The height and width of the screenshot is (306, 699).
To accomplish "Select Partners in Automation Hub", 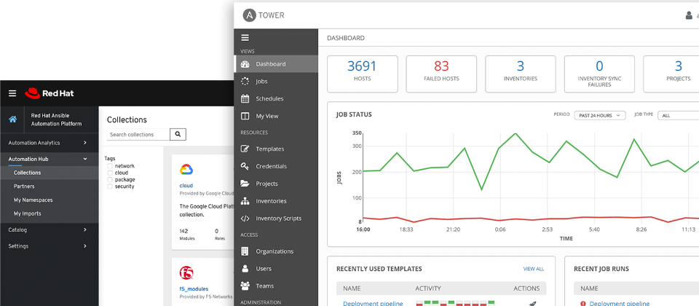I will tap(49, 186).
